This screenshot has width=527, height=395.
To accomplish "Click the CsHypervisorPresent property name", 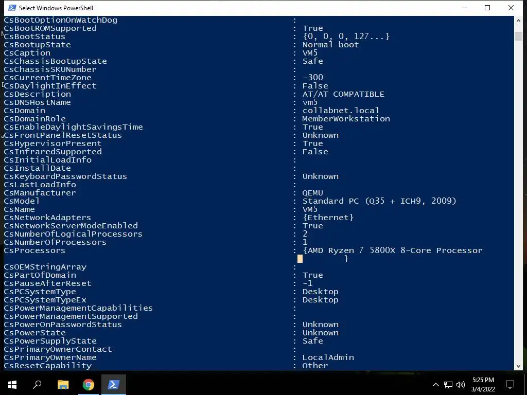I will tap(53, 143).
